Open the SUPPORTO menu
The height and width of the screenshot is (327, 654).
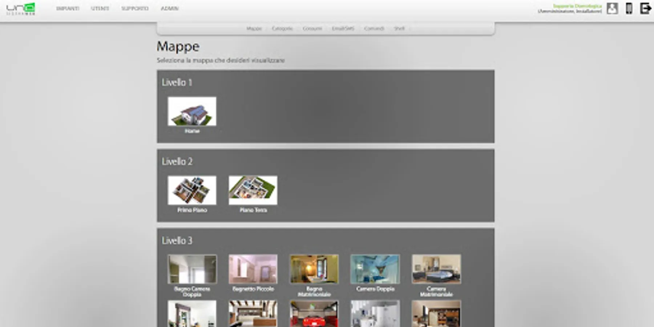(135, 8)
